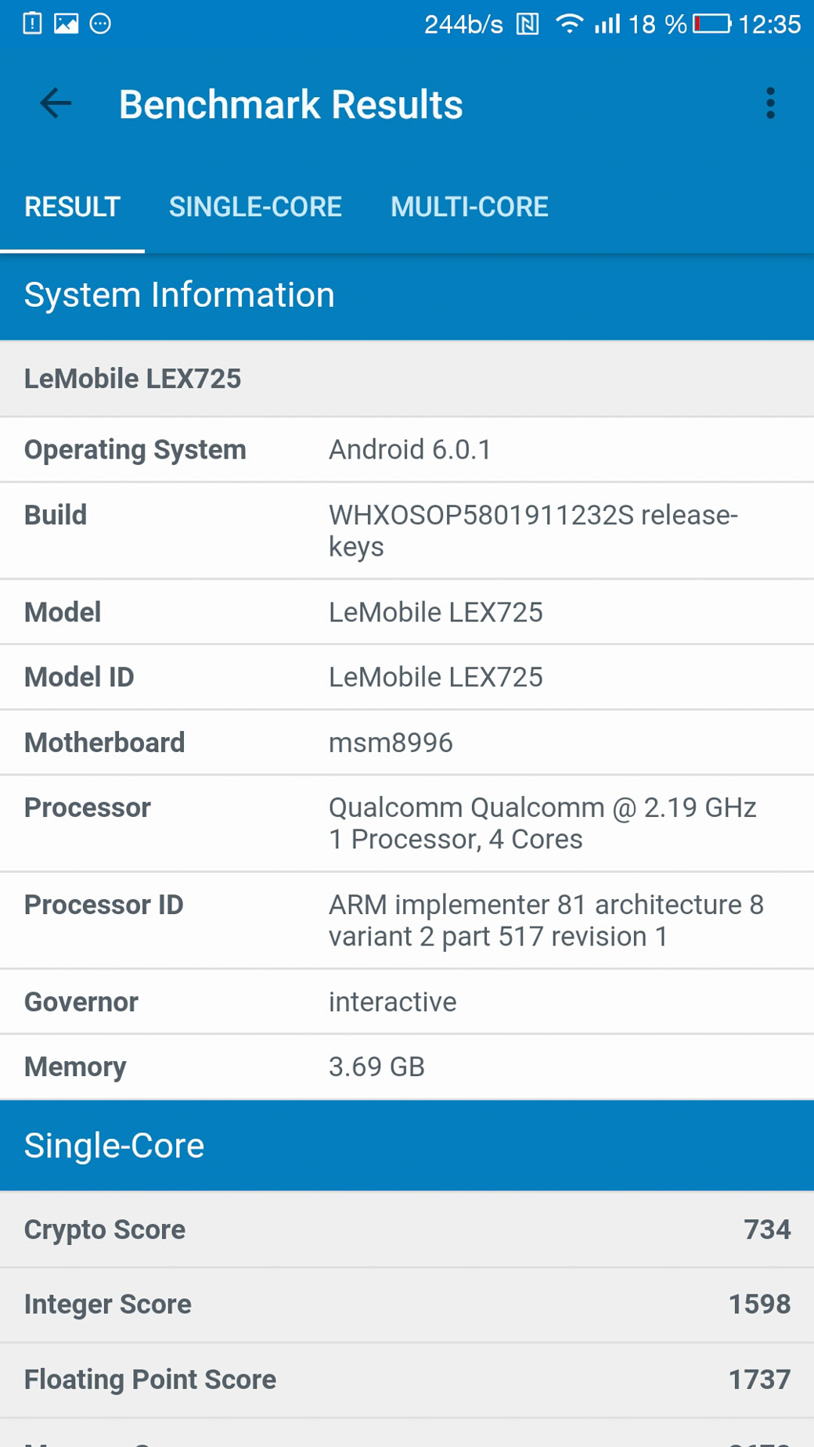Tap the Benchmark Results title
The width and height of the screenshot is (814, 1447).
(290, 104)
